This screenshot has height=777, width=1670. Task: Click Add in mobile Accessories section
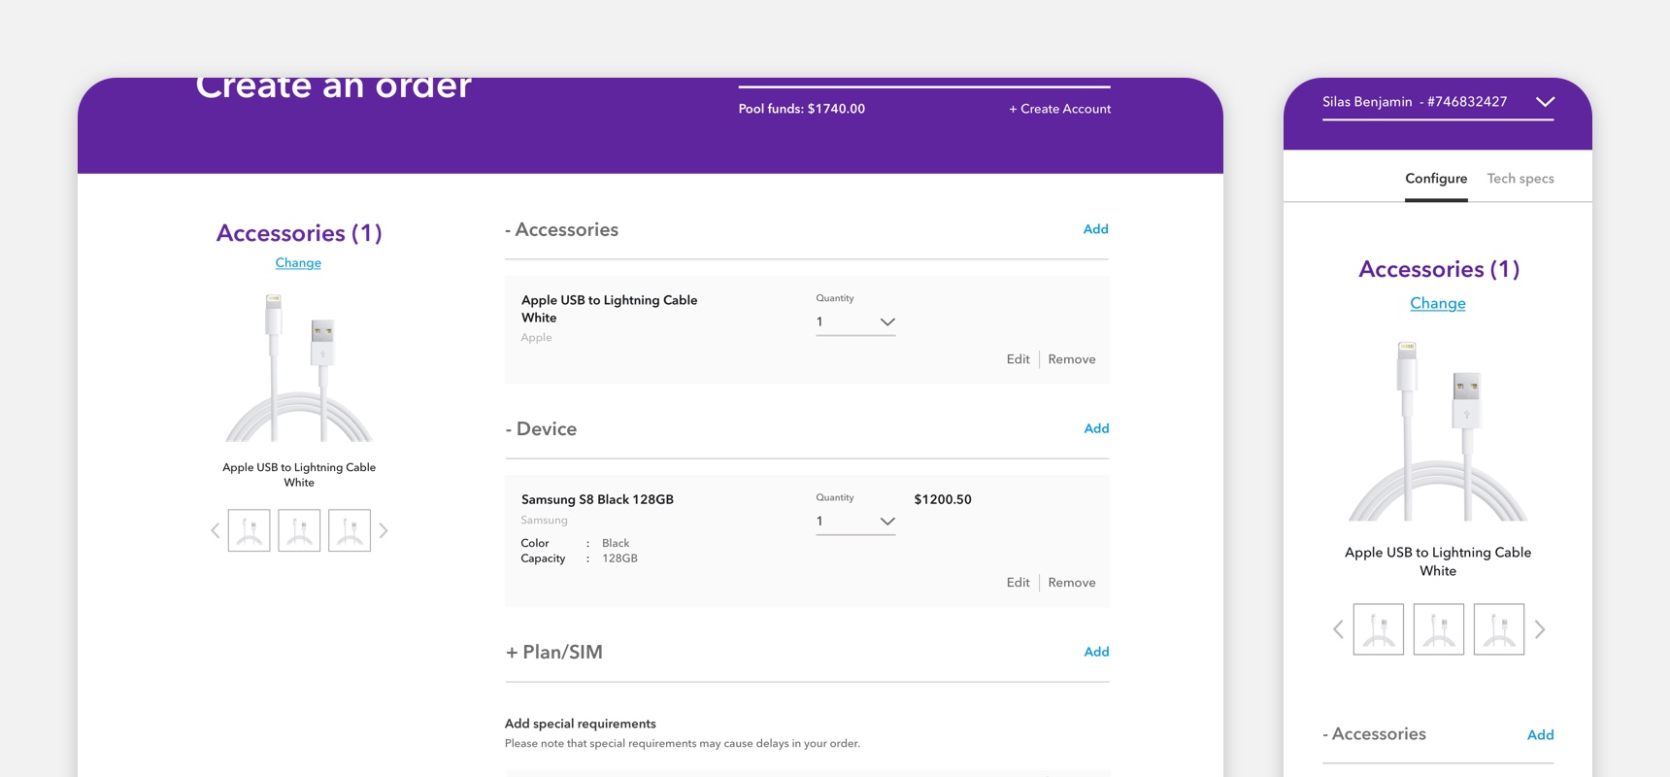click(x=1540, y=735)
